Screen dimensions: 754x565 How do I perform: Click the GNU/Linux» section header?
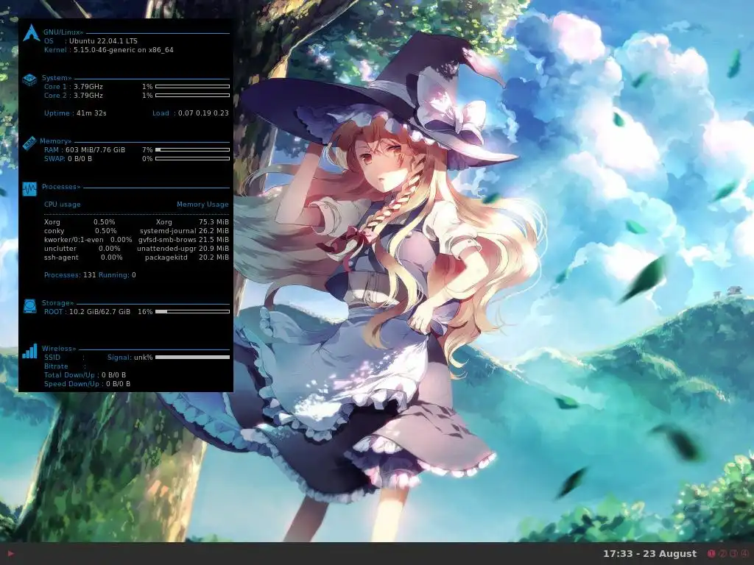pos(63,32)
